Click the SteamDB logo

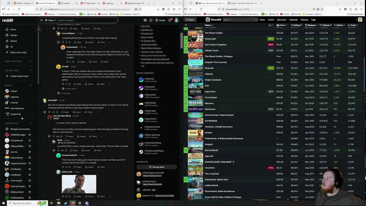point(213,20)
